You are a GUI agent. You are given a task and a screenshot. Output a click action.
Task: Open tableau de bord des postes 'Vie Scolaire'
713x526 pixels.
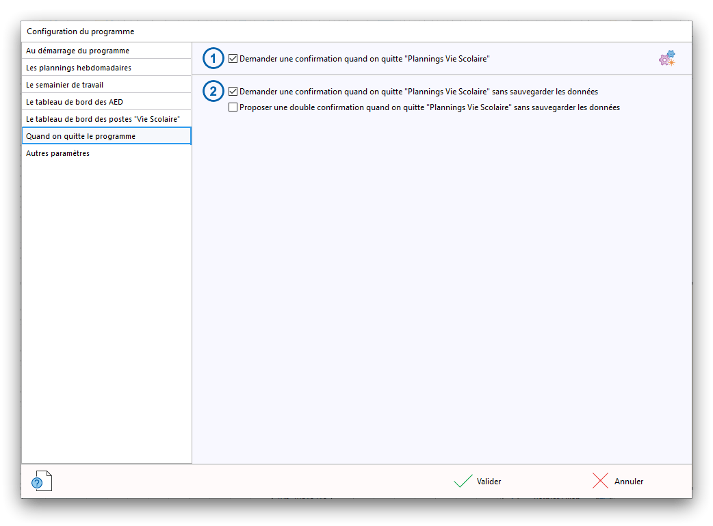coord(102,119)
